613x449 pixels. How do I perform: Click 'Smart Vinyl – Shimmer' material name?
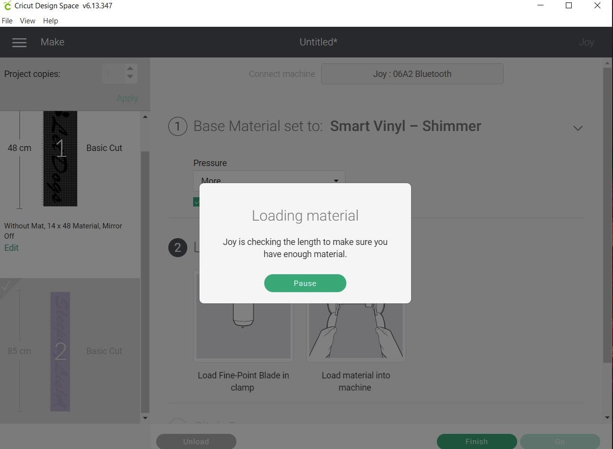pos(406,126)
